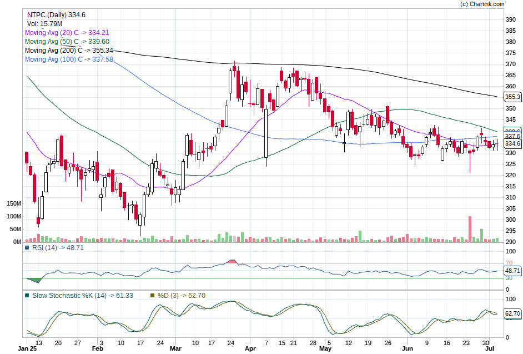
Task: Click the Jul month label
Action: click(x=489, y=348)
